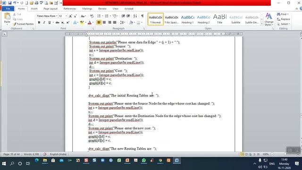Click the Quick Print icon in top toolbar
The height and width of the screenshot is (170, 302).
click(x=36, y=3)
